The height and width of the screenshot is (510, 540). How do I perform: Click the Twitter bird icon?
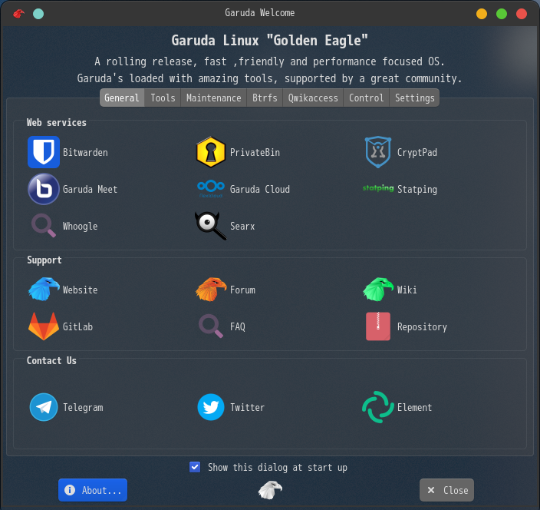[211, 407]
